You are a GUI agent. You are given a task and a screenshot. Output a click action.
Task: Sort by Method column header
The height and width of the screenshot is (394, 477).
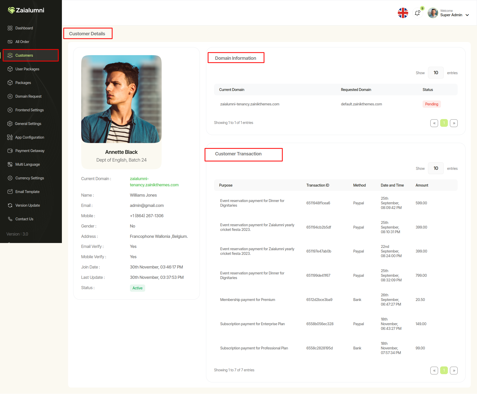coord(359,185)
